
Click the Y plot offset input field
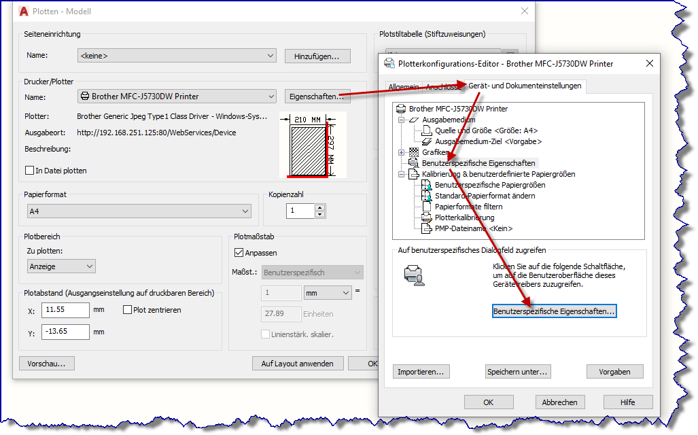[65, 332]
